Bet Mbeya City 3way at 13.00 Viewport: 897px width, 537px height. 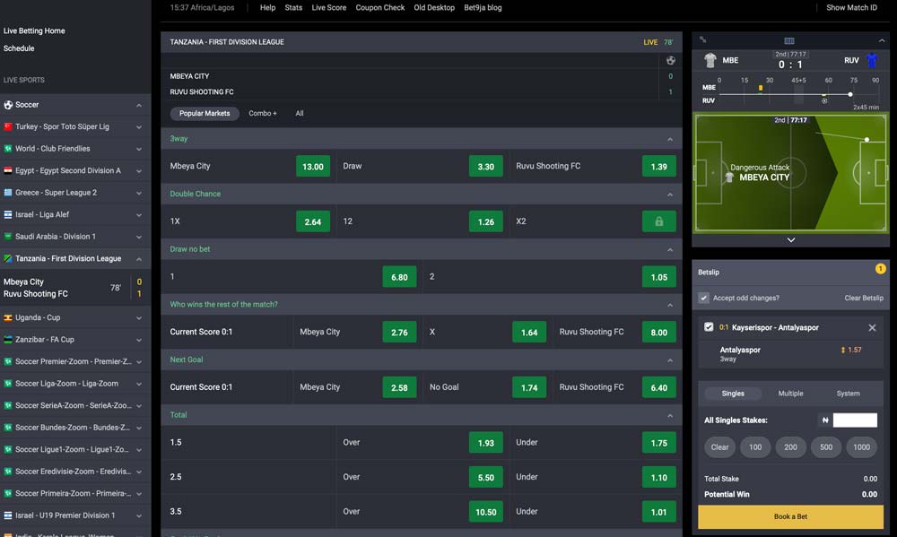[313, 167]
